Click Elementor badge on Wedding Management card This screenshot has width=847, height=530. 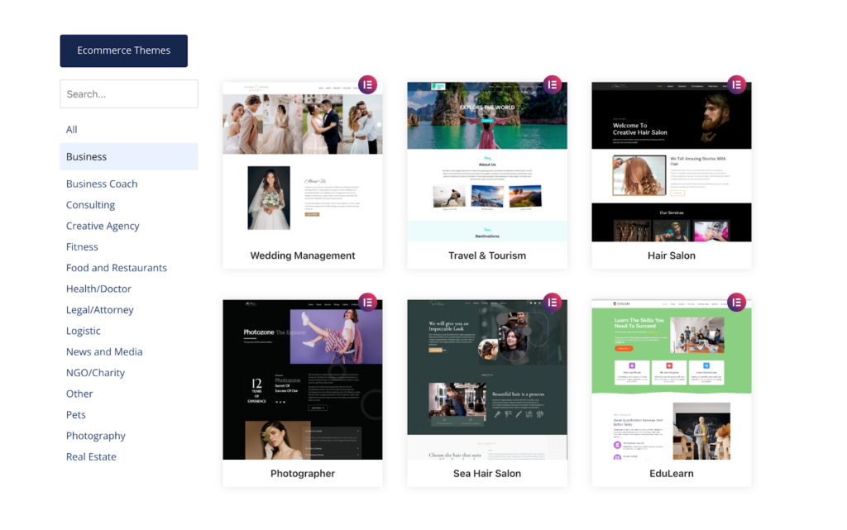click(367, 84)
